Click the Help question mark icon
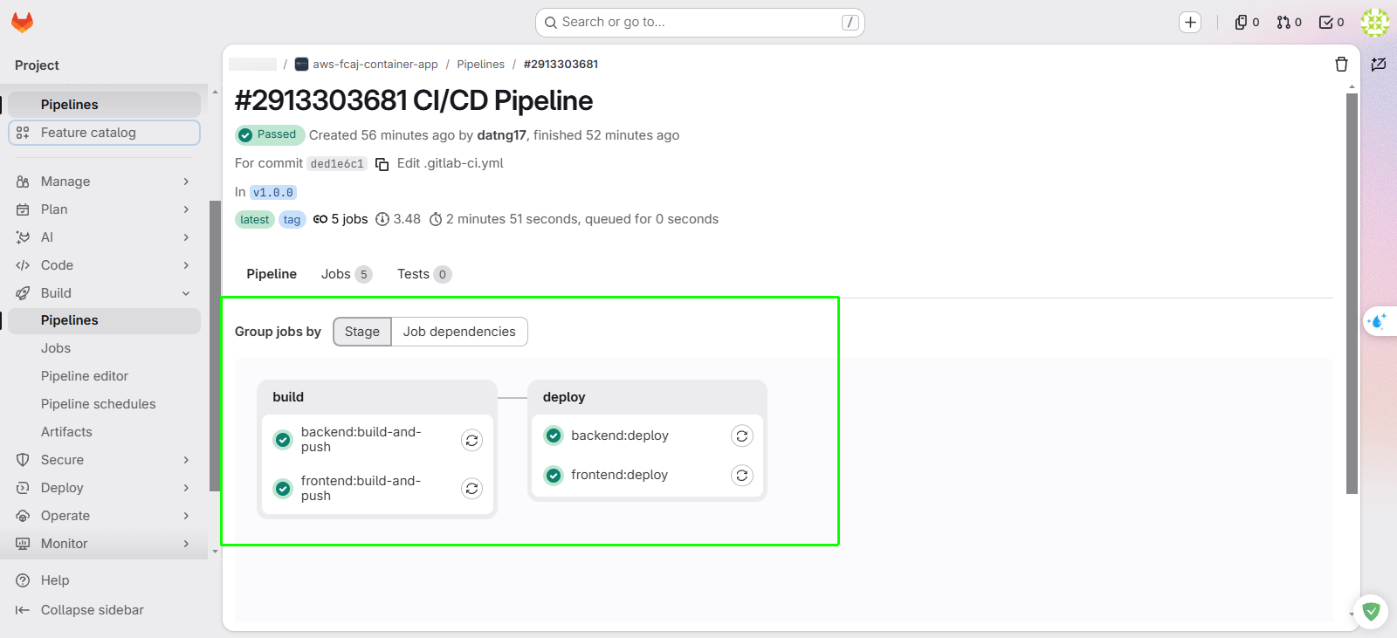 (23, 580)
